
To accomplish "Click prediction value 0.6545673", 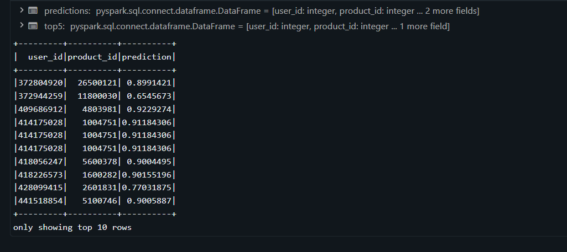I will click(149, 96).
